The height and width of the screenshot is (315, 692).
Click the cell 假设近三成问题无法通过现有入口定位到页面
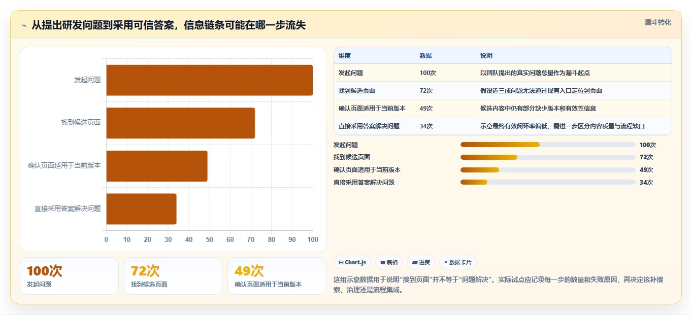541,91
